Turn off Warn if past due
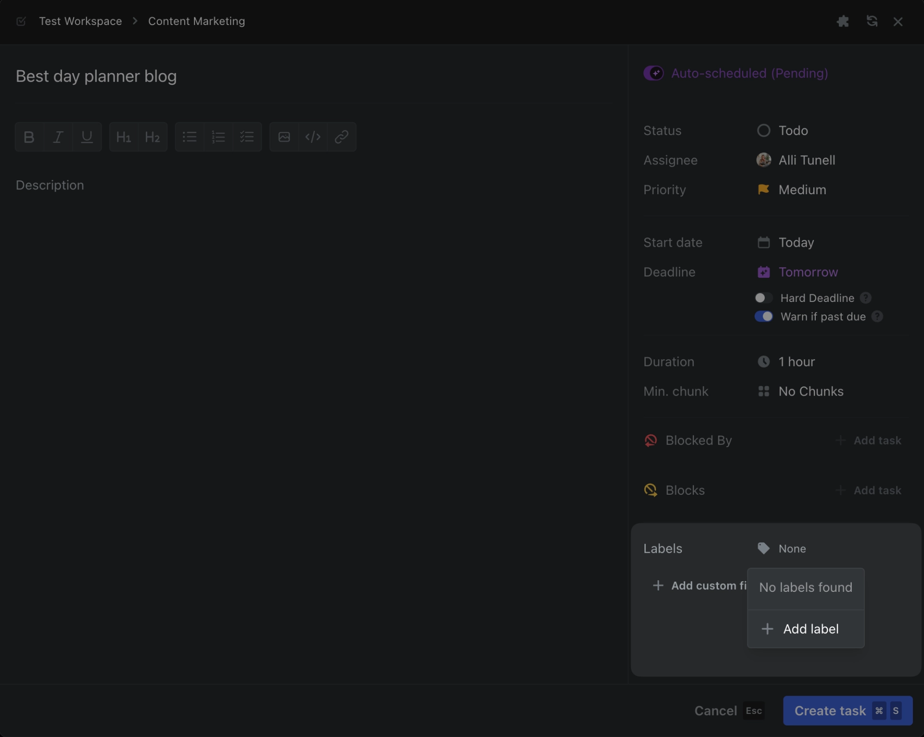924x737 pixels. point(763,316)
